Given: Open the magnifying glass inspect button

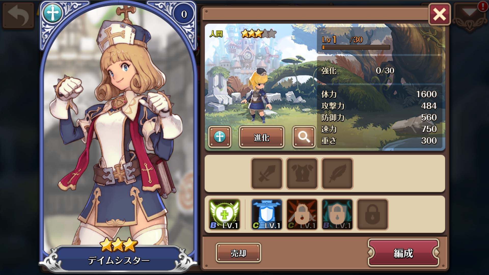Looking at the screenshot, I should pos(304,137).
